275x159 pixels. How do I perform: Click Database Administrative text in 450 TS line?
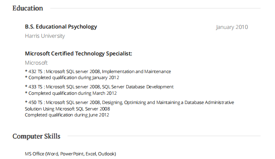pos(209,102)
